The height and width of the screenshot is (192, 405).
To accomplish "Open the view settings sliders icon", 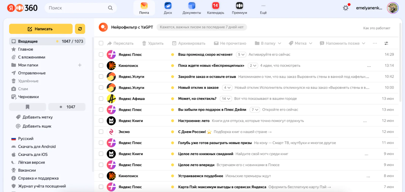I will point(386,43).
